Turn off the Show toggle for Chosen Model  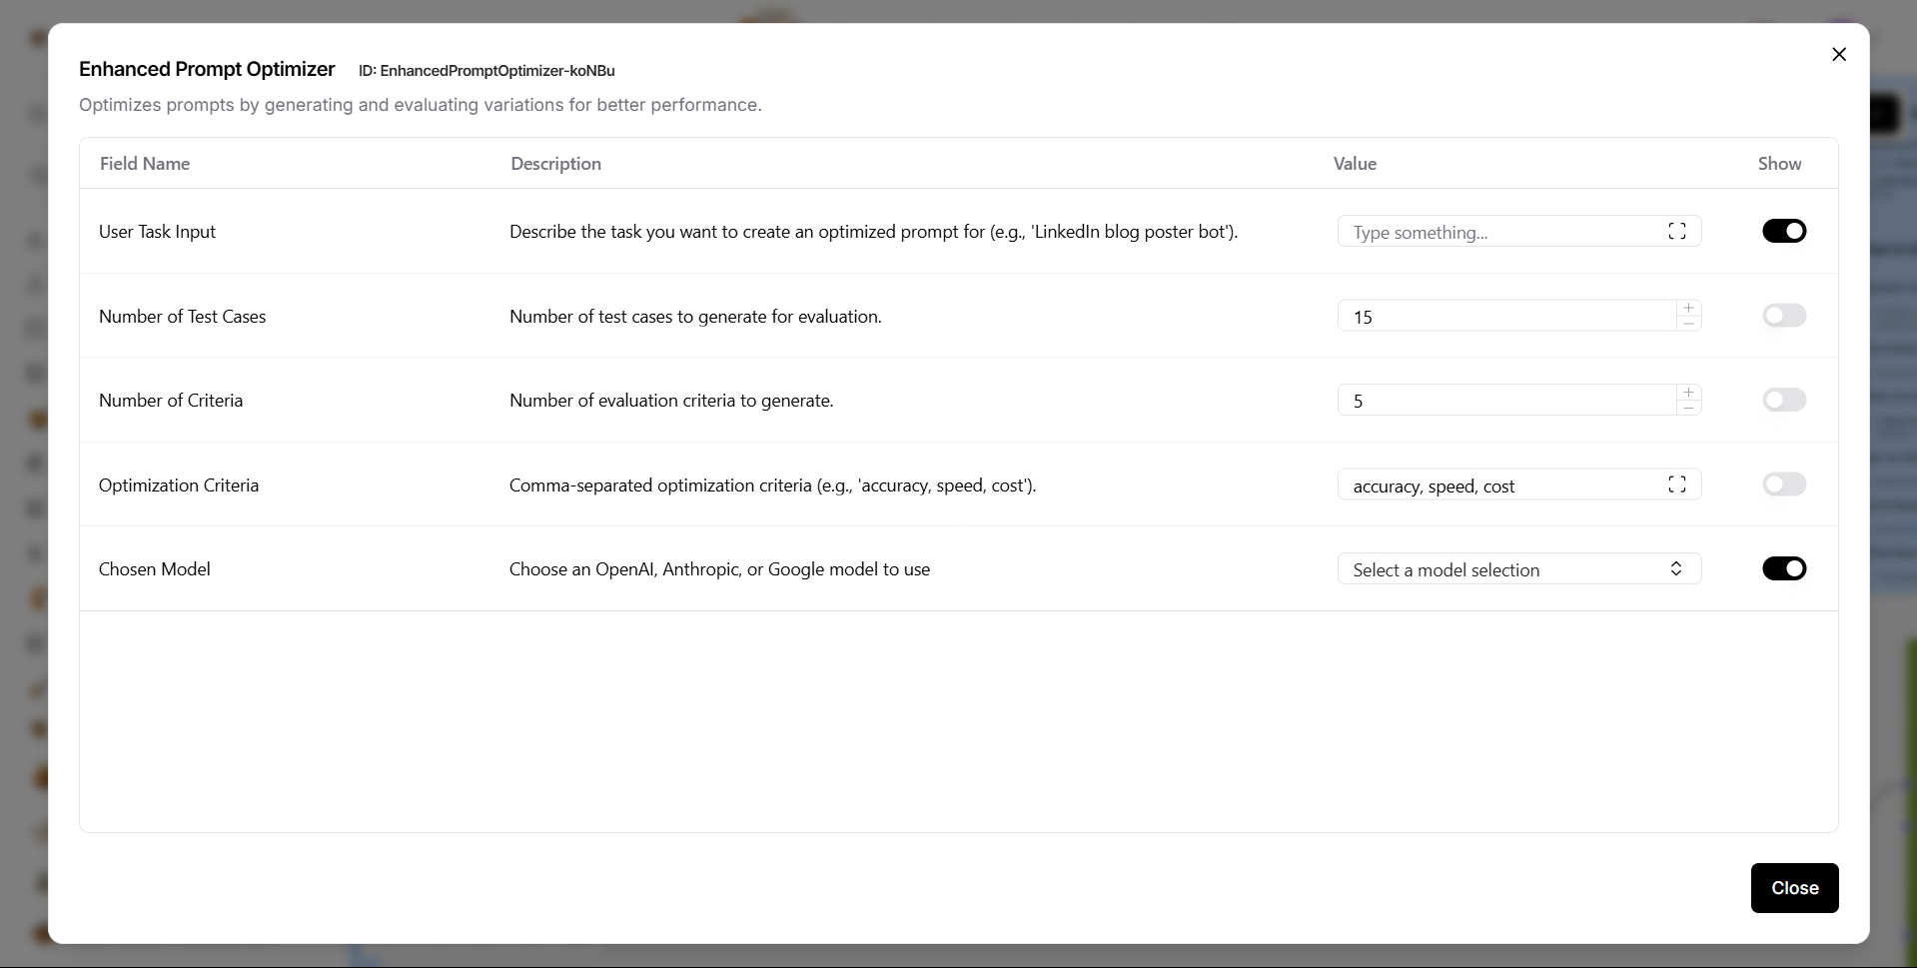(x=1785, y=568)
